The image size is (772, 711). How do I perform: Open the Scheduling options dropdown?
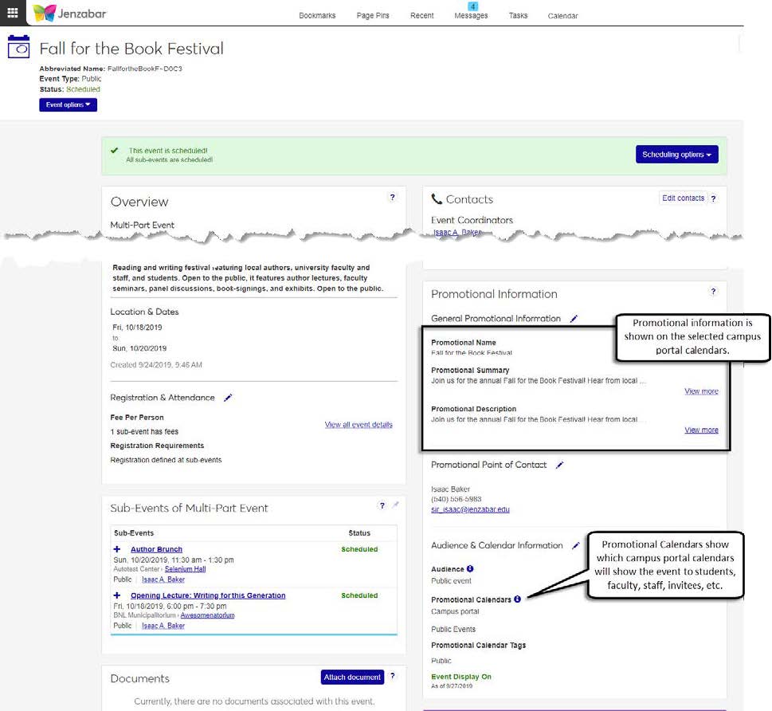[676, 155]
